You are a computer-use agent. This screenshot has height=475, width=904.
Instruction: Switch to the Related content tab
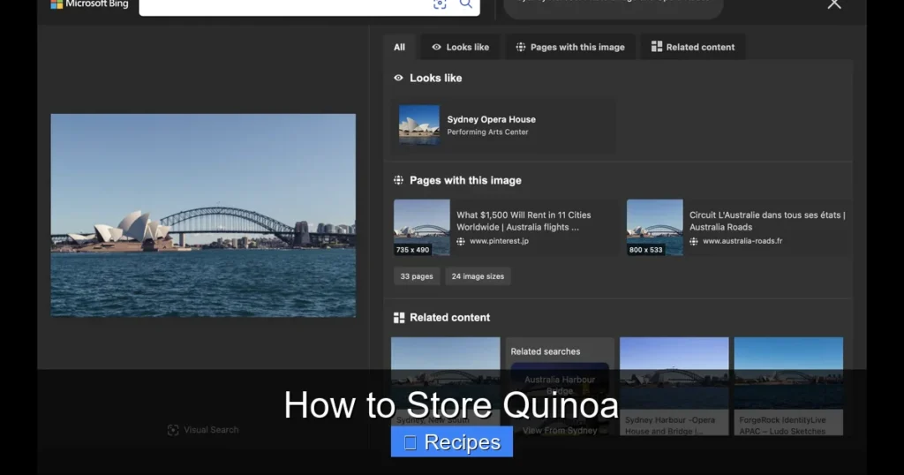pyautogui.click(x=693, y=48)
